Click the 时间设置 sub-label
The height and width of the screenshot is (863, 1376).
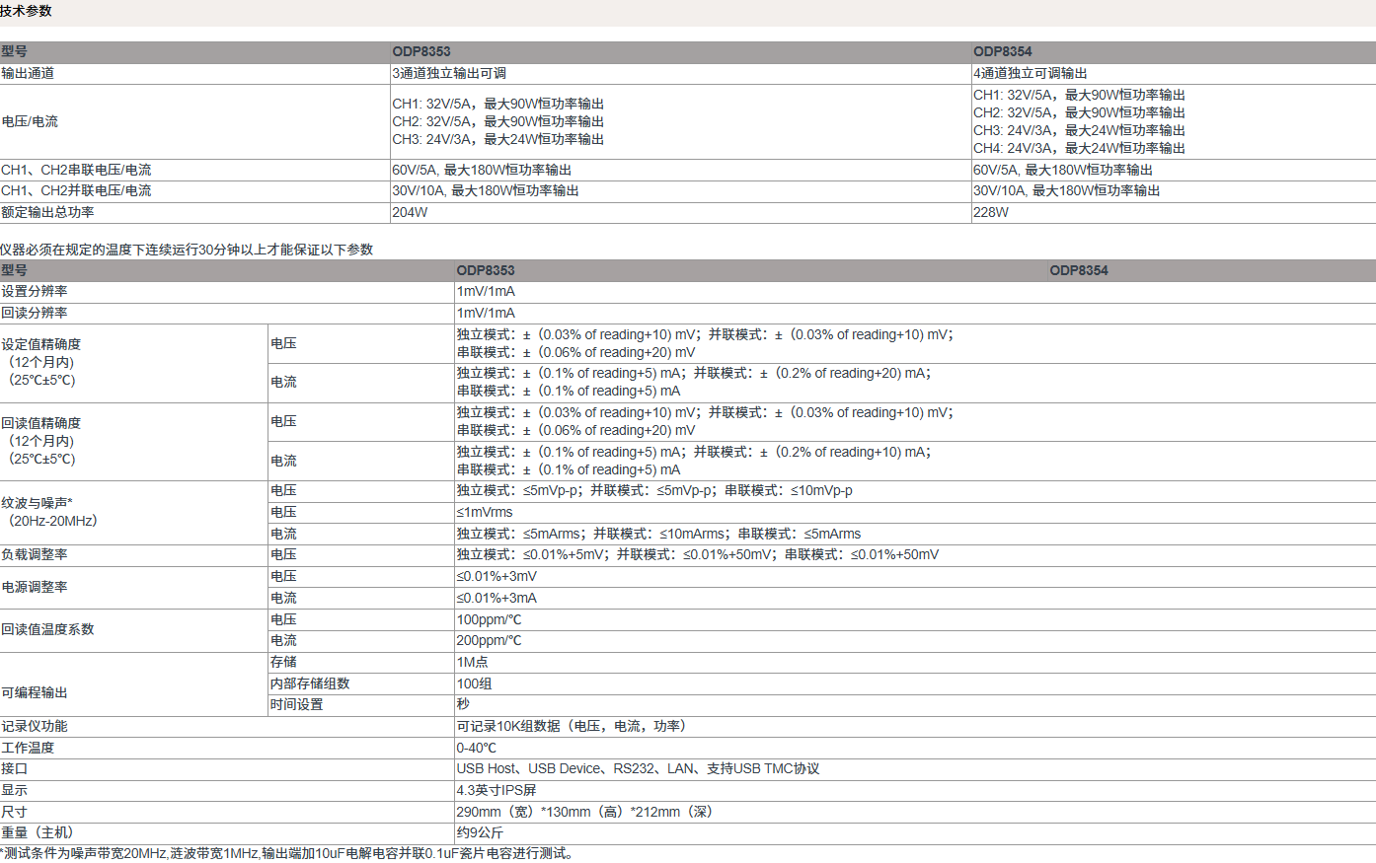tap(297, 704)
